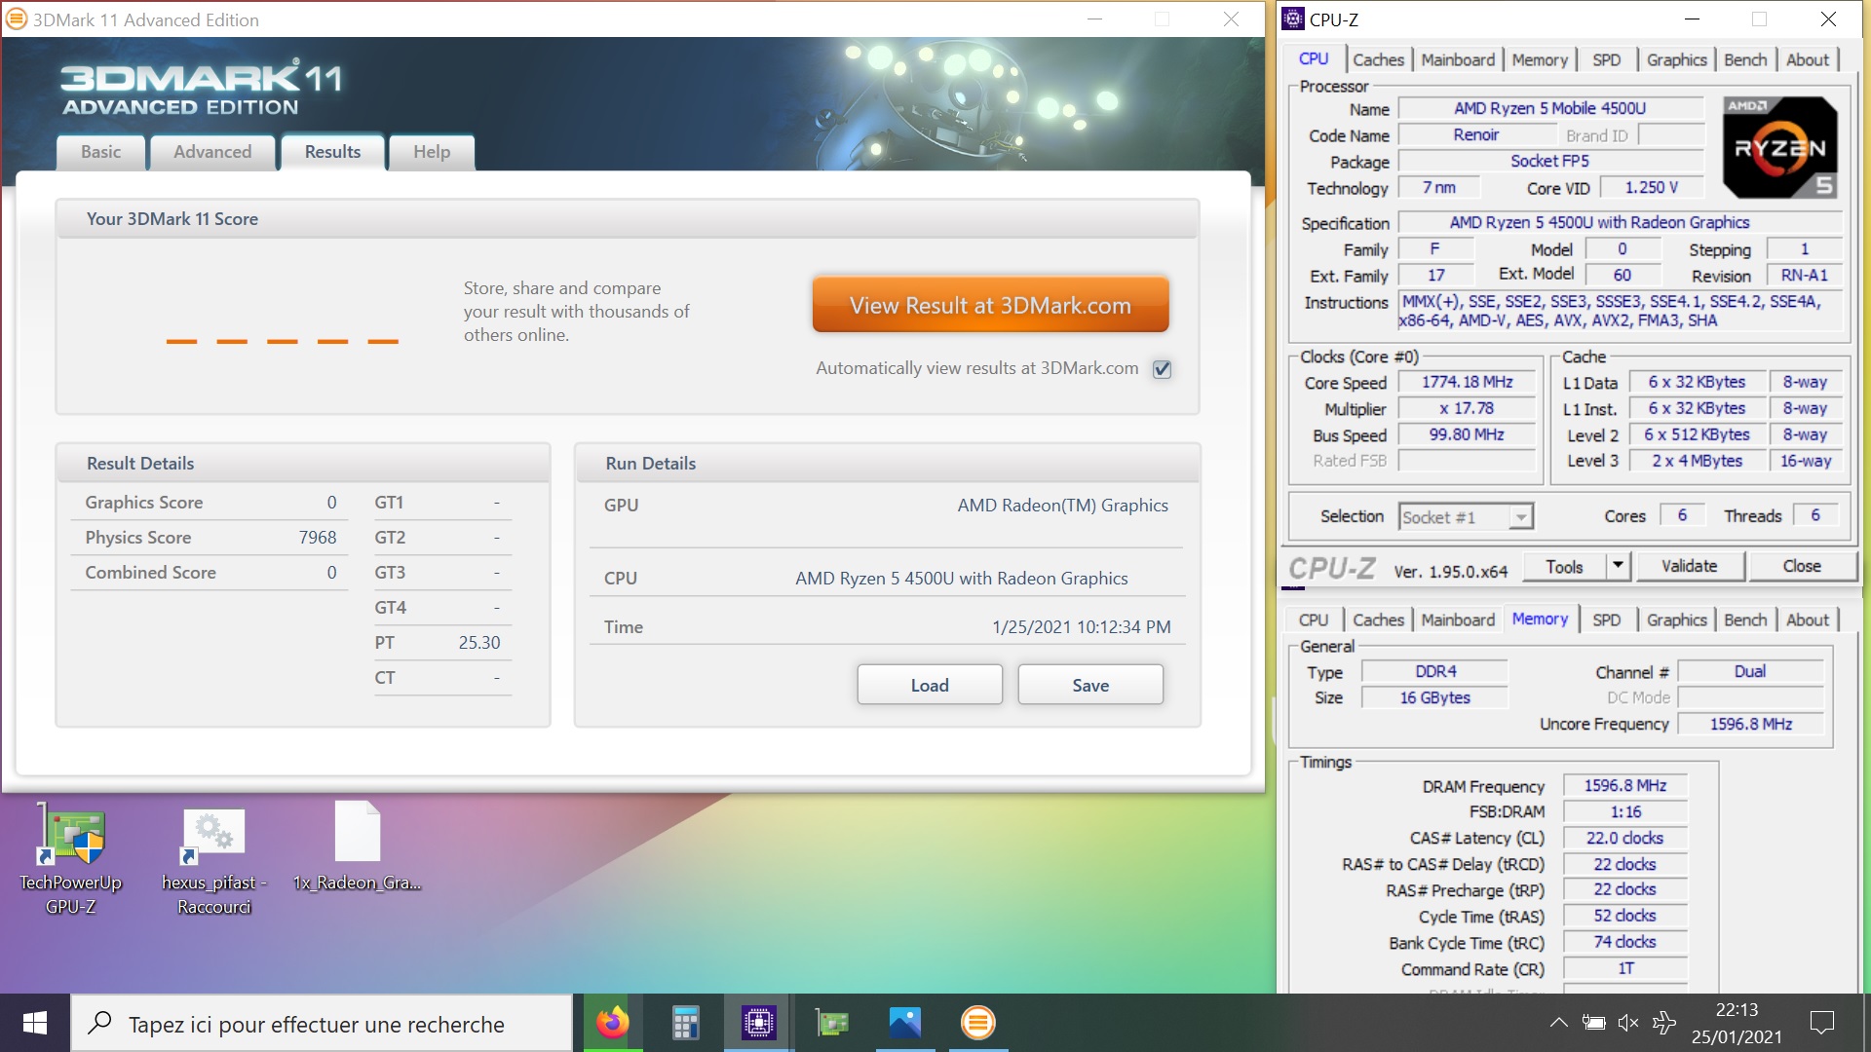
Task: Open Memory tab in upper CPU-Z window
Action: click(1540, 59)
